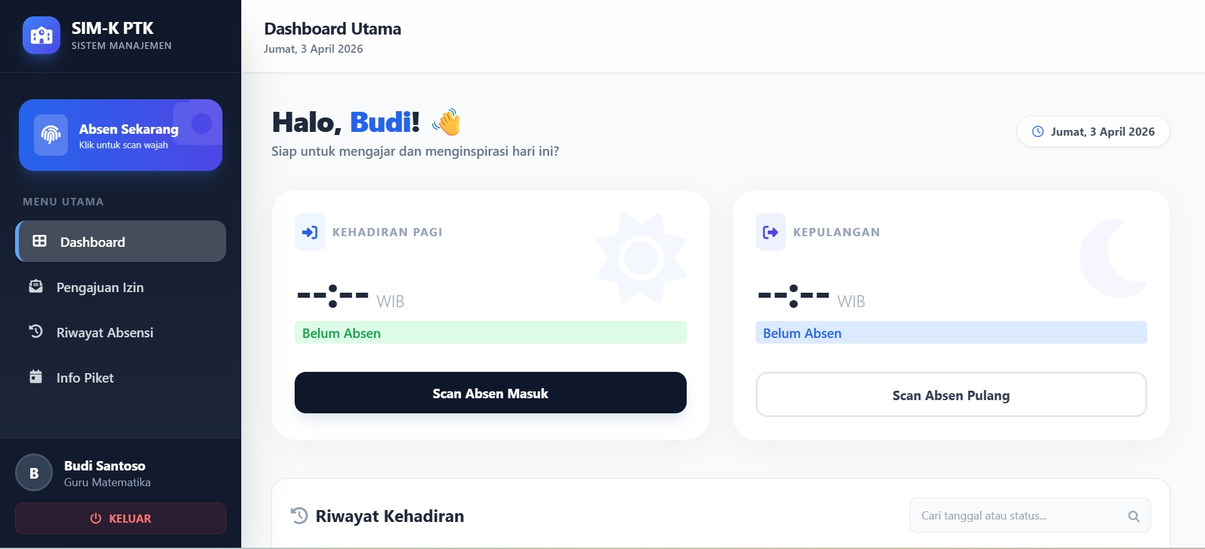Click the Info Piket calendar icon
1205x549 pixels.
click(36, 377)
